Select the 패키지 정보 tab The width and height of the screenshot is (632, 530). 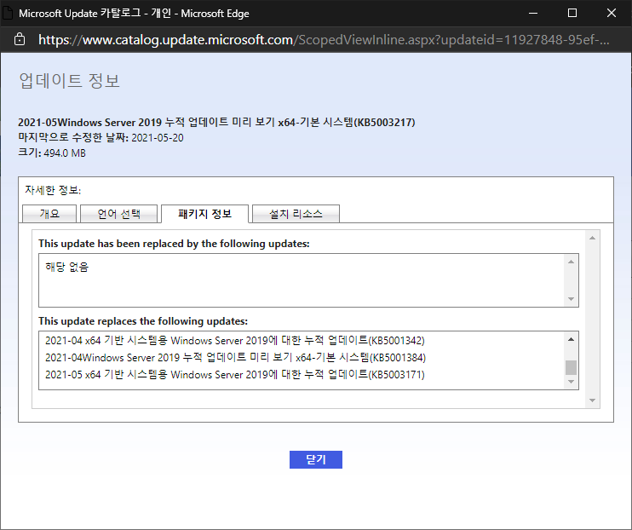(204, 214)
